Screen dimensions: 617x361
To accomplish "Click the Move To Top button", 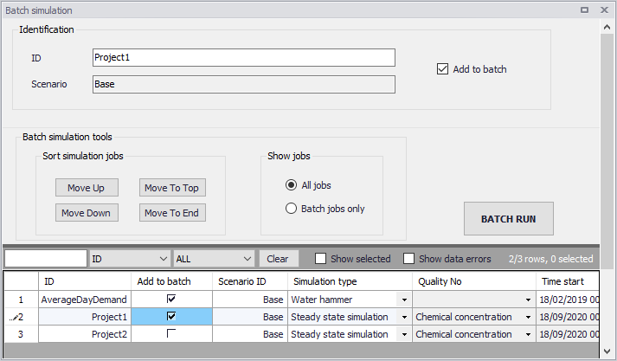I will (172, 188).
